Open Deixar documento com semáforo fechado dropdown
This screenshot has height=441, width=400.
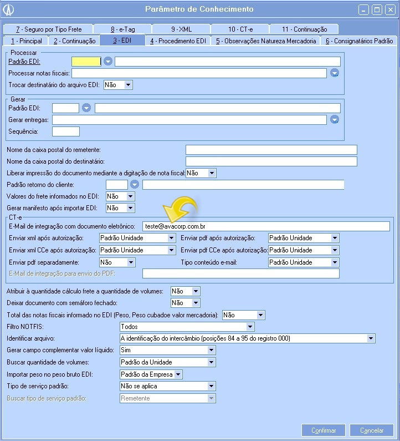coord(196,303)
